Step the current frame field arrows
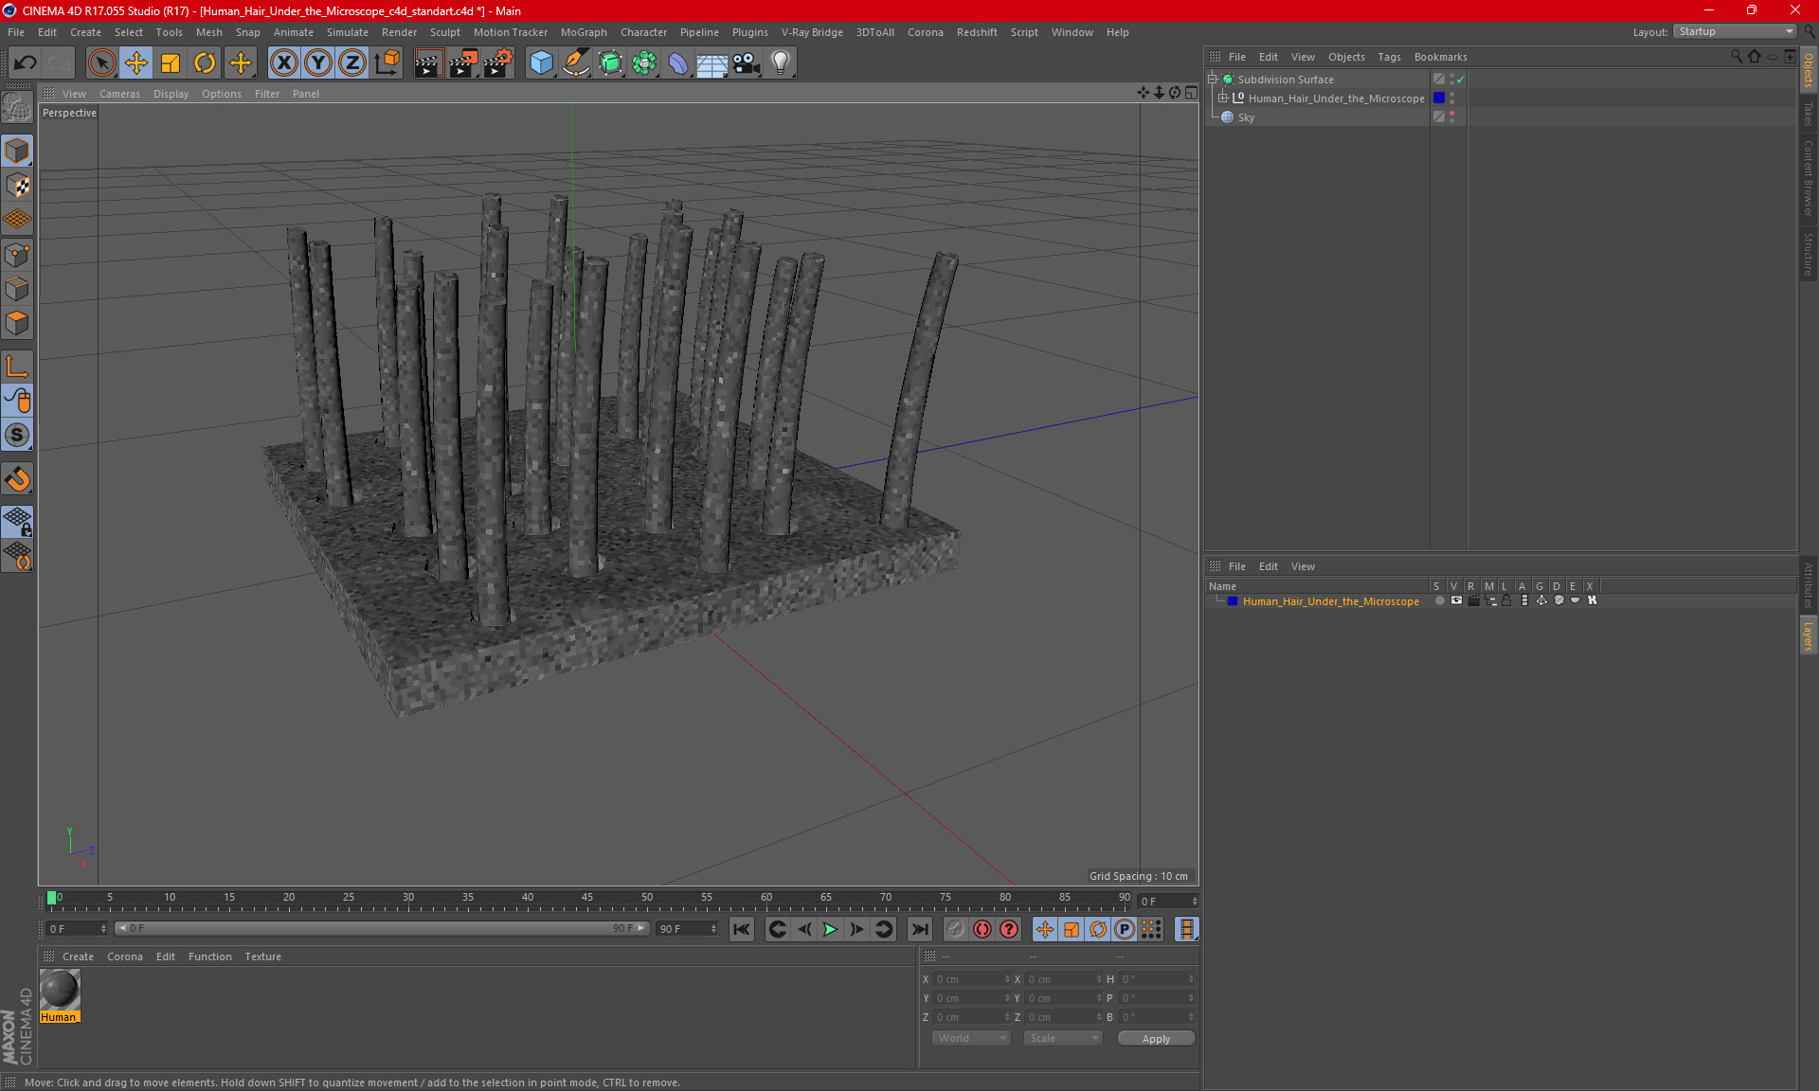The height and width of the screenshot is (1091, 1819). 1195,902
